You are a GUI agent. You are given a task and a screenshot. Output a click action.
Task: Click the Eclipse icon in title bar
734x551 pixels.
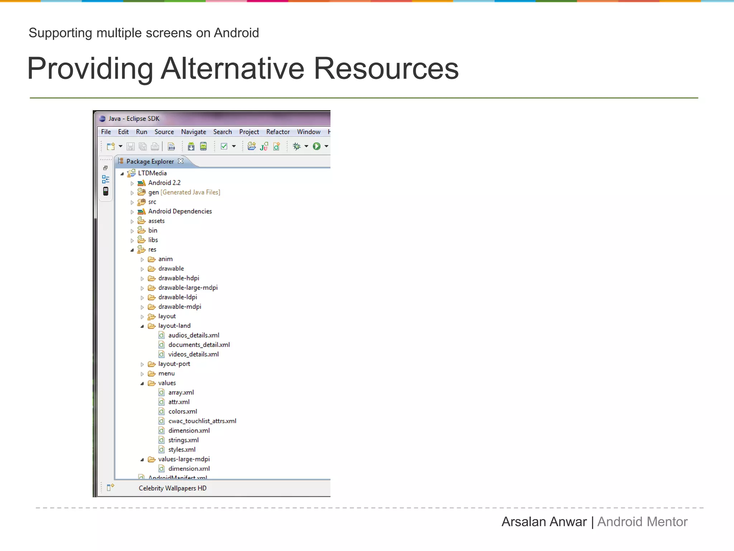coord(102,119)
